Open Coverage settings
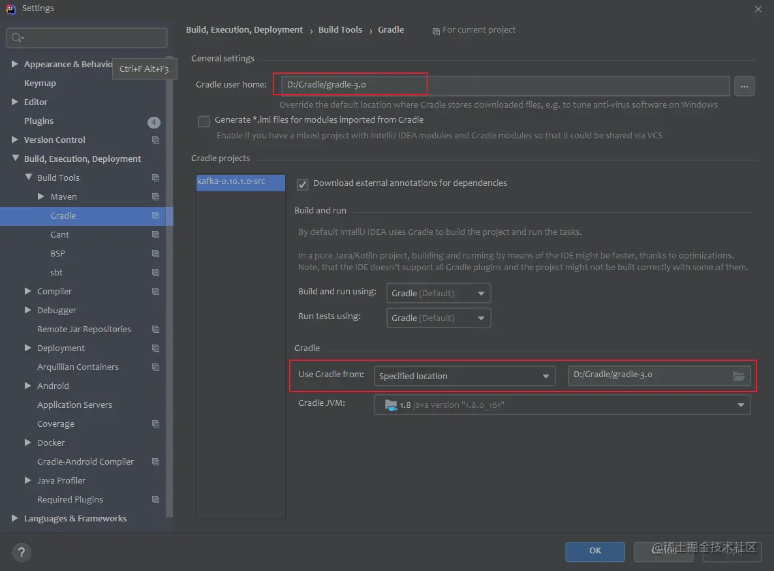Screen dimensions: 774x571 point(55,424)
